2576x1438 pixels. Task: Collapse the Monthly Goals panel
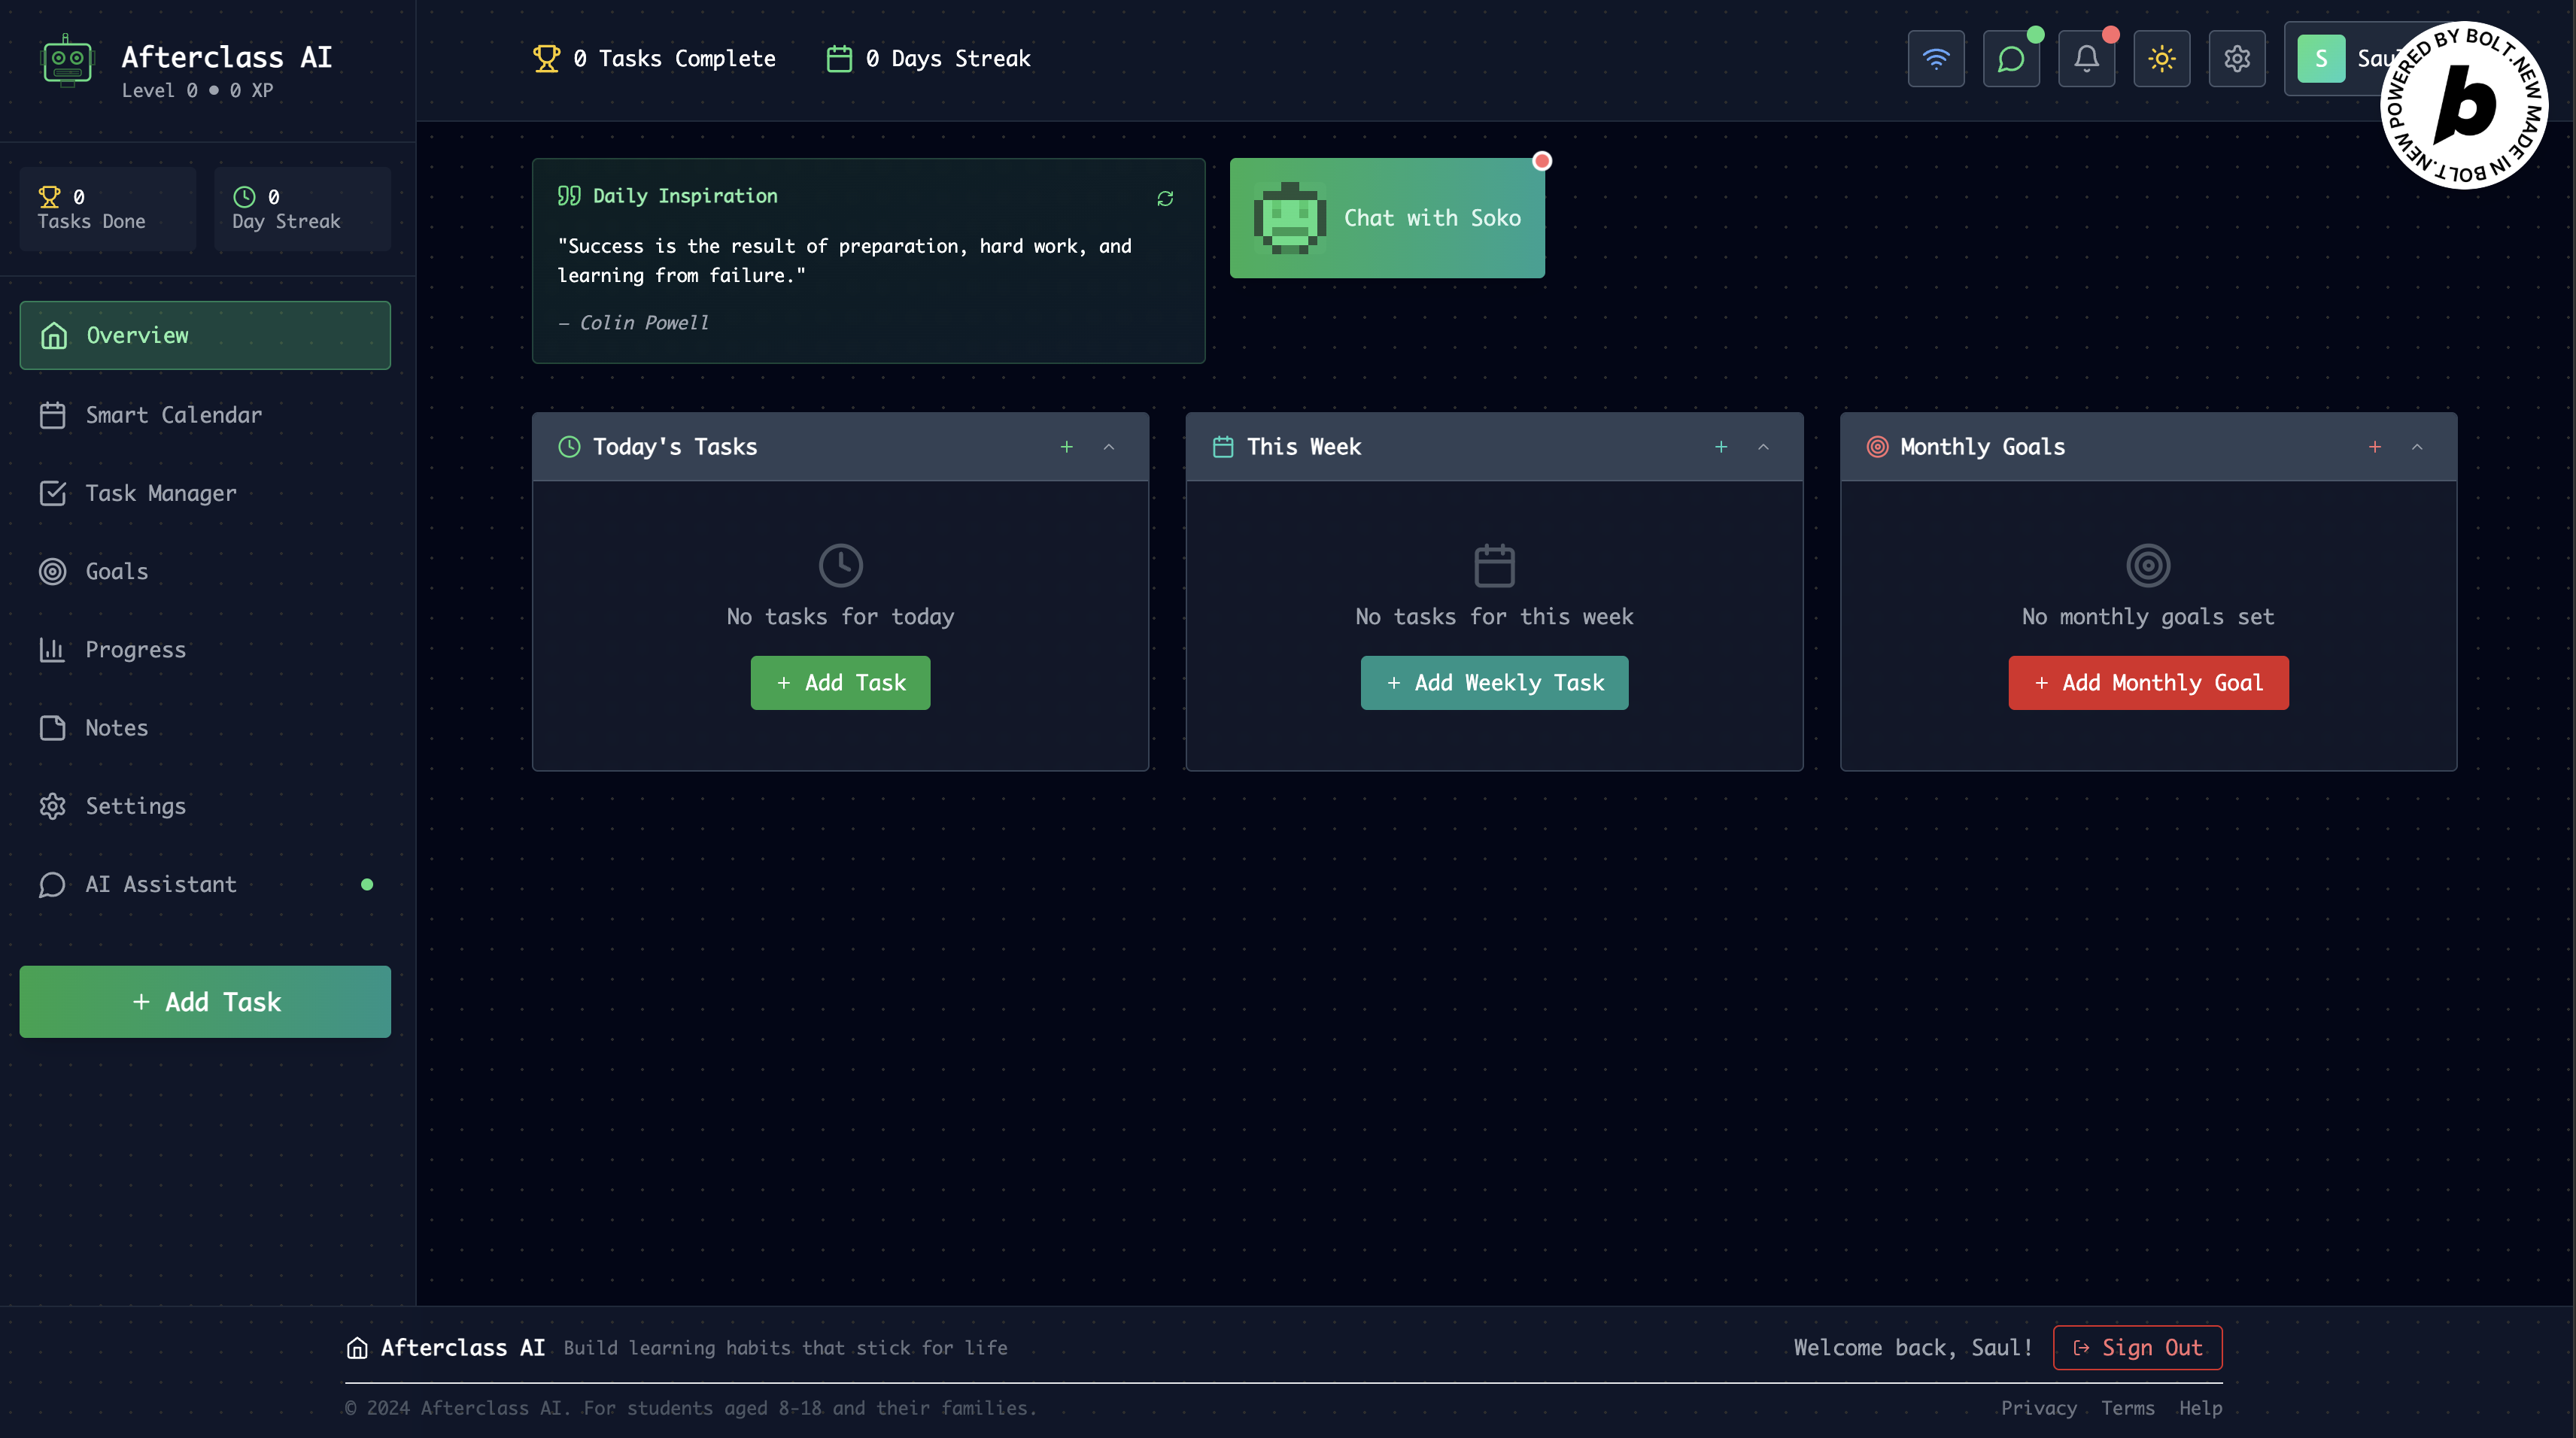[x=2417, y=447]
